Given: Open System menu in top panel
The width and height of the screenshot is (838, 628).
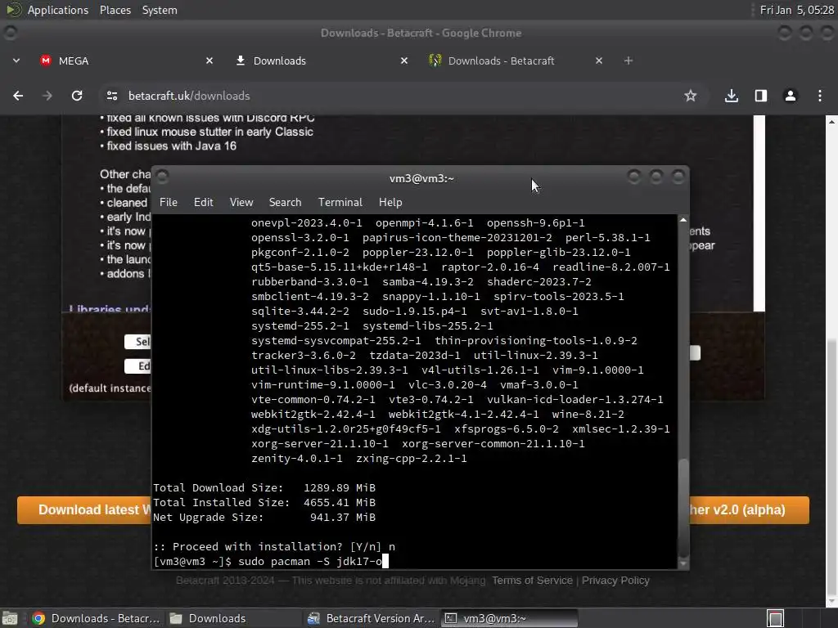Looking at the screenshot, I should click(160, 10).
